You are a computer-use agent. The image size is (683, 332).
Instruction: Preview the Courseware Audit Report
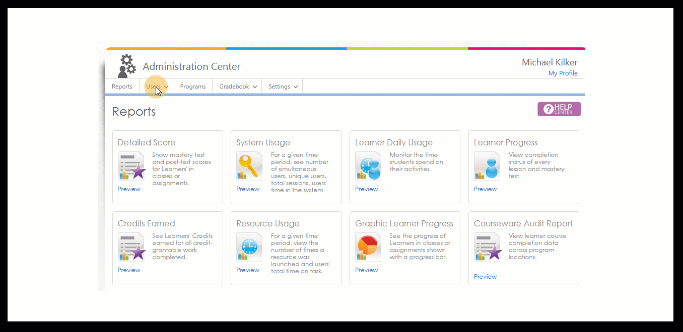pos(485,277)
